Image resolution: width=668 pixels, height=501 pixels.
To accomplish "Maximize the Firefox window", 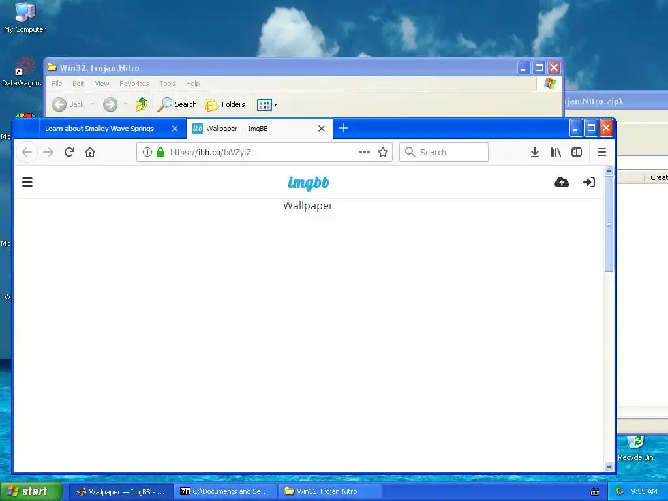I will [591, 128].
